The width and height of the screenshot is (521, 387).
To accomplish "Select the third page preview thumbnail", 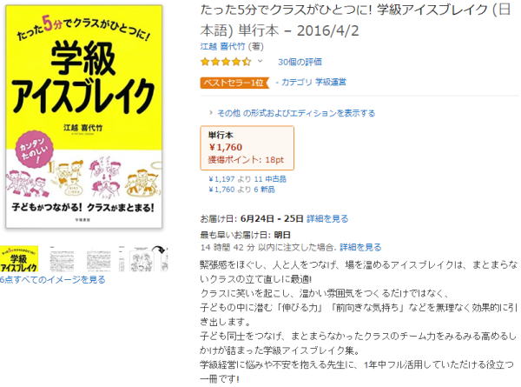I will tap(98, 259).
